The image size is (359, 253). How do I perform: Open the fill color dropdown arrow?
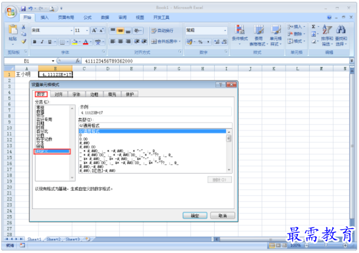[x=80, y=42]
